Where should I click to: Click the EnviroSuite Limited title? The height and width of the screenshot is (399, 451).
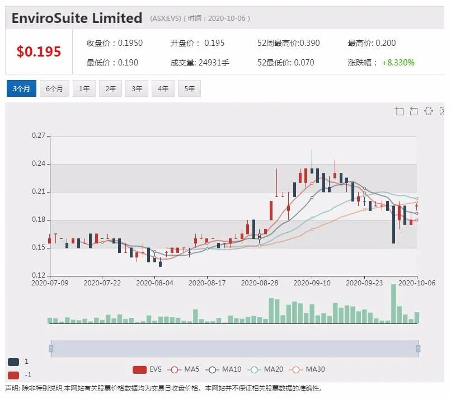[x=77, y=18]
